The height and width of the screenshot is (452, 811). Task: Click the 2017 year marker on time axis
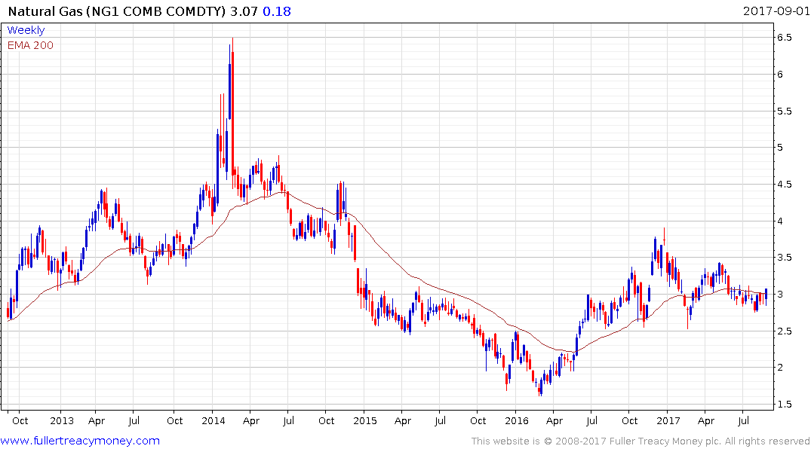668,420
